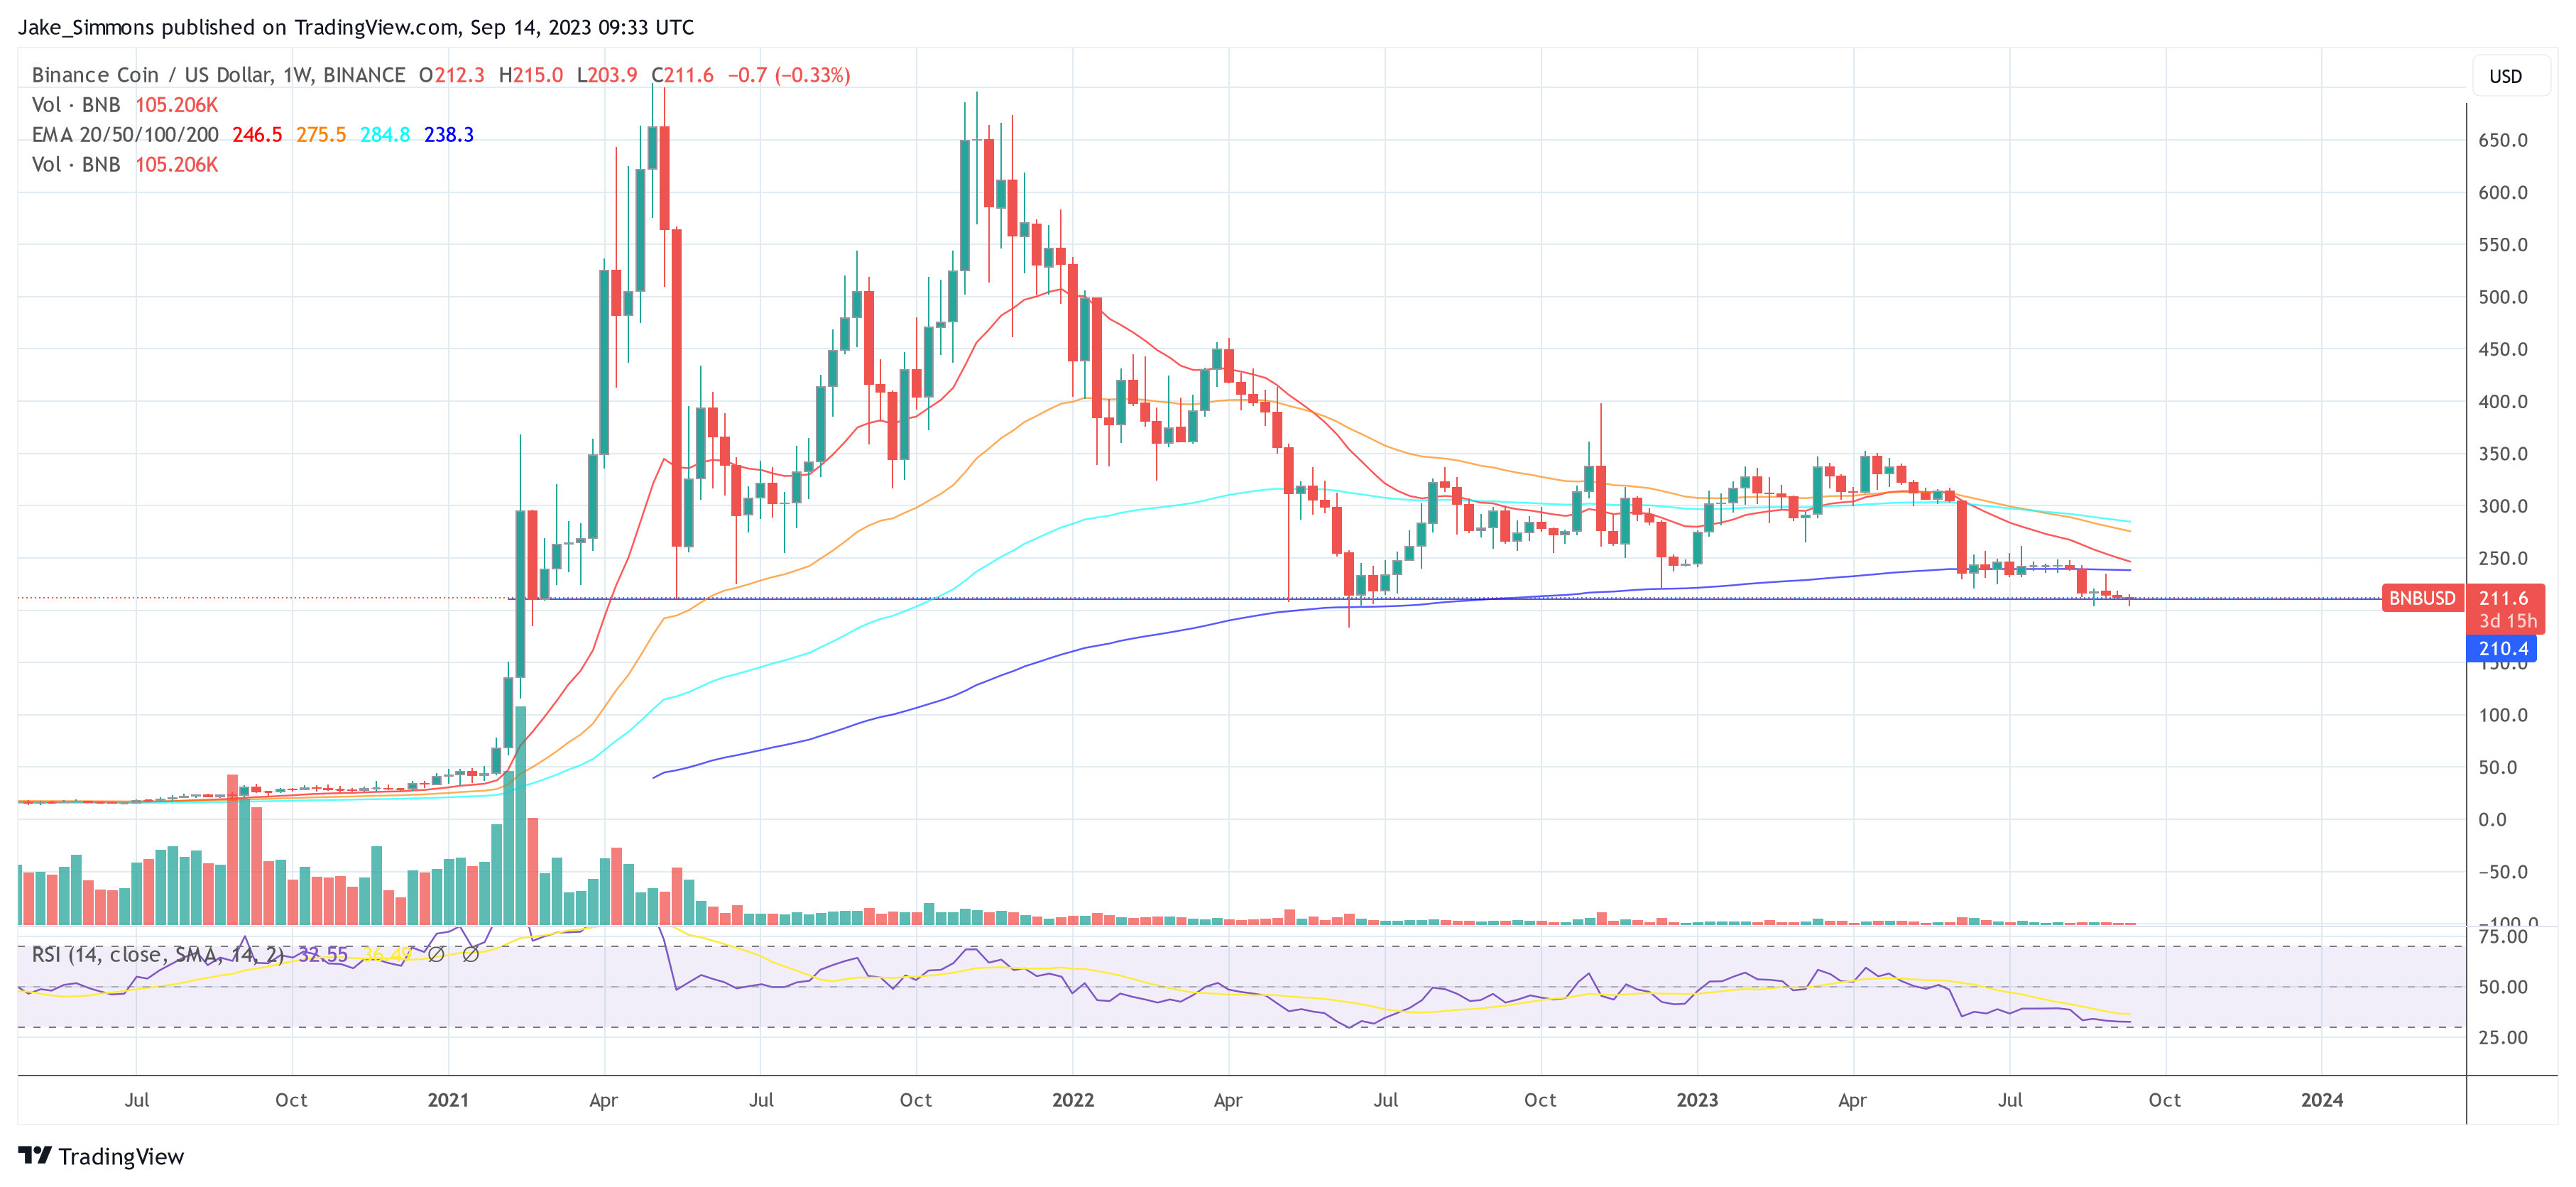Click the header 'Jake_Simmons published on TradingView.com'
Viewport: 2576px width, 1187px height.
click(x=239, y=27)
